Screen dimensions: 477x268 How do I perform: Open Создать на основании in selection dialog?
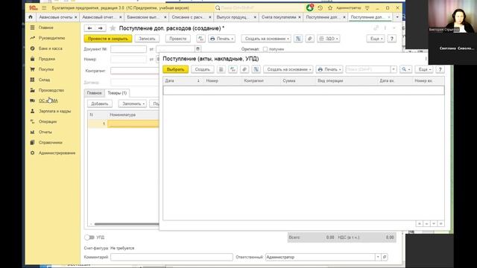(288, 69)
